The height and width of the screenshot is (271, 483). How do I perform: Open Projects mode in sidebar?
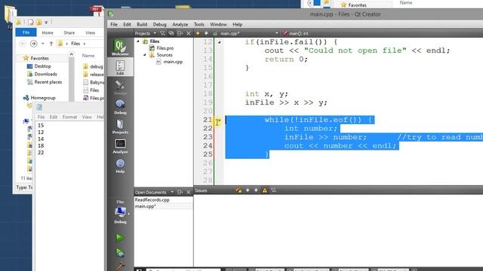(120, 126)
